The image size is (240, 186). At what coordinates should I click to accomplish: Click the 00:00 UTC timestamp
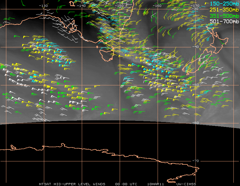tap(126, 184)
